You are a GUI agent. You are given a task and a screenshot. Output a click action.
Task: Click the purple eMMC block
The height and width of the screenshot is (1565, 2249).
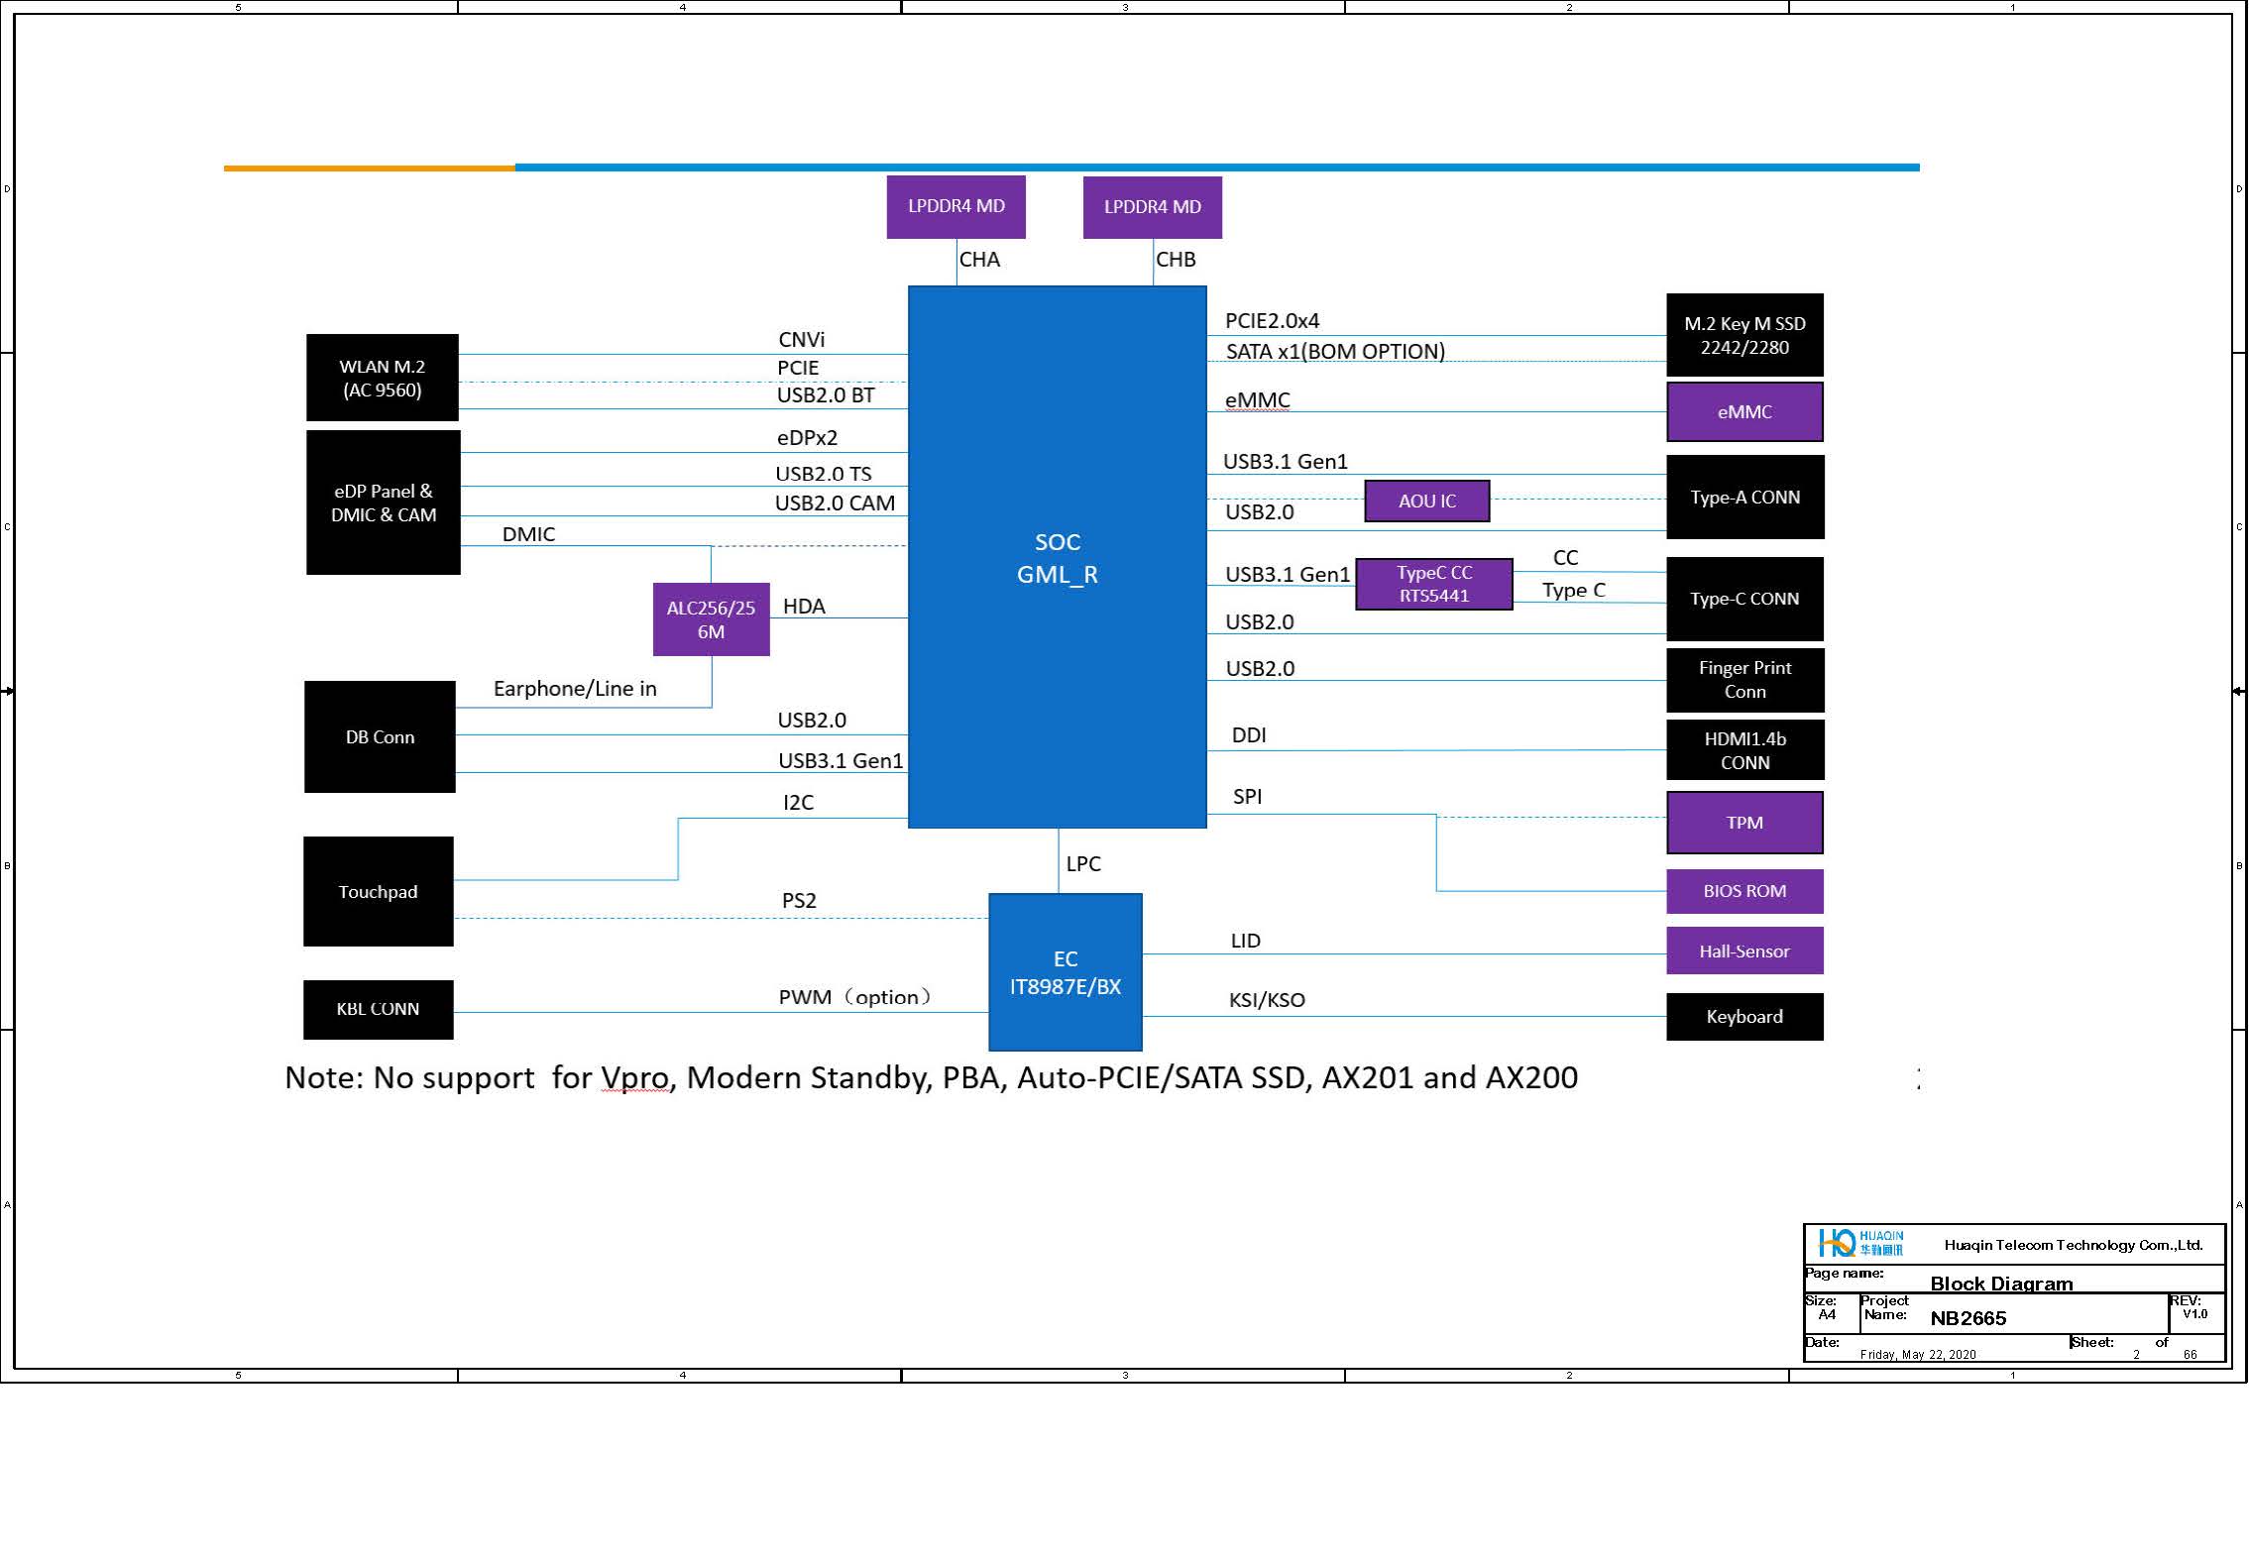pyautogui.click(x=1744, y=411)
